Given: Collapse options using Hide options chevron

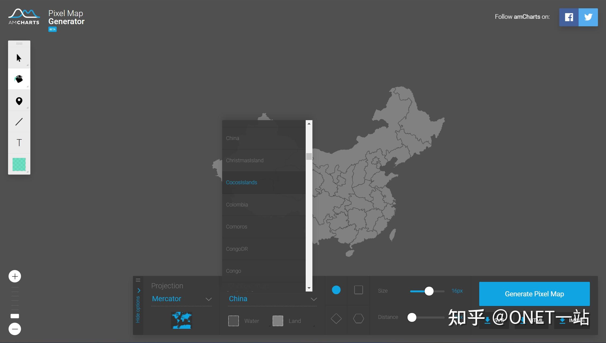Looking at the screenshot, I should (139, 290).
